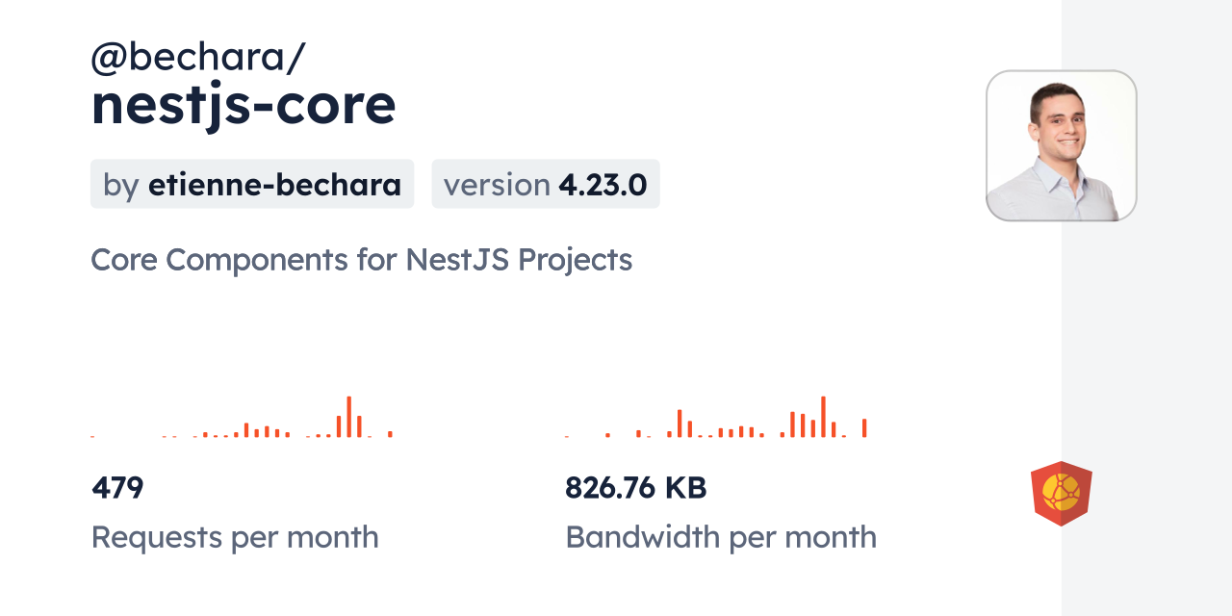Click the 'by etienne-bechara' author badge

251,184
